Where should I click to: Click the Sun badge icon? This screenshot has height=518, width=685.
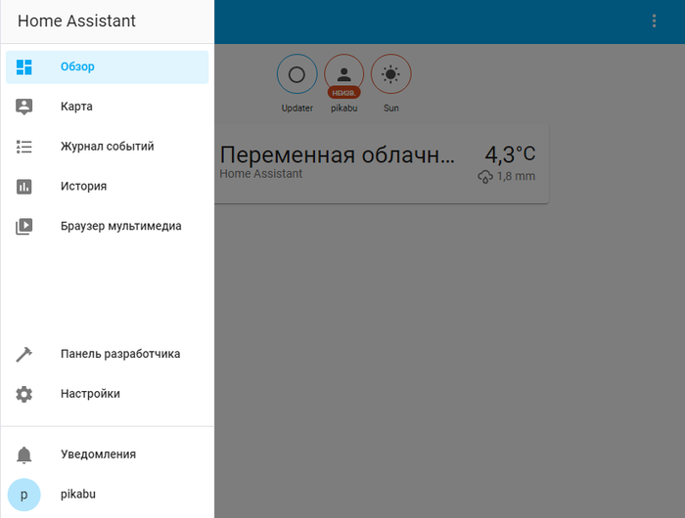click(x=391, y=74)
